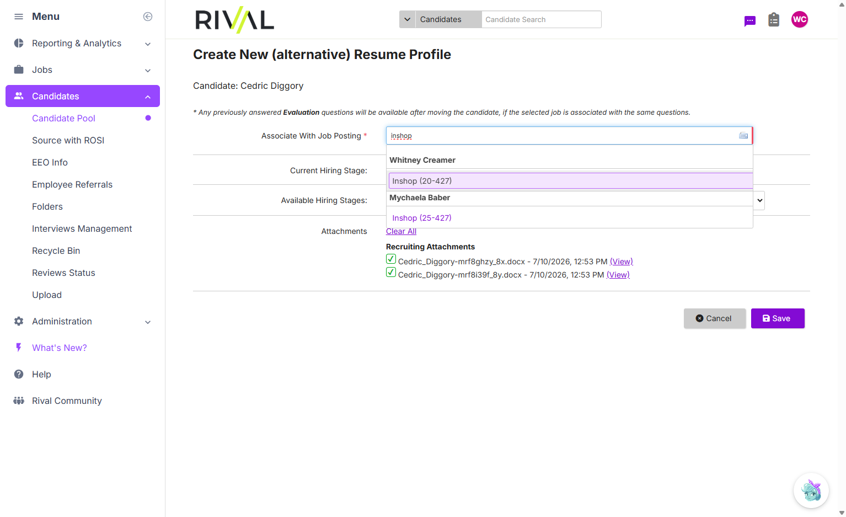Open the Recycle Bin page

click(x=56, y=250)
